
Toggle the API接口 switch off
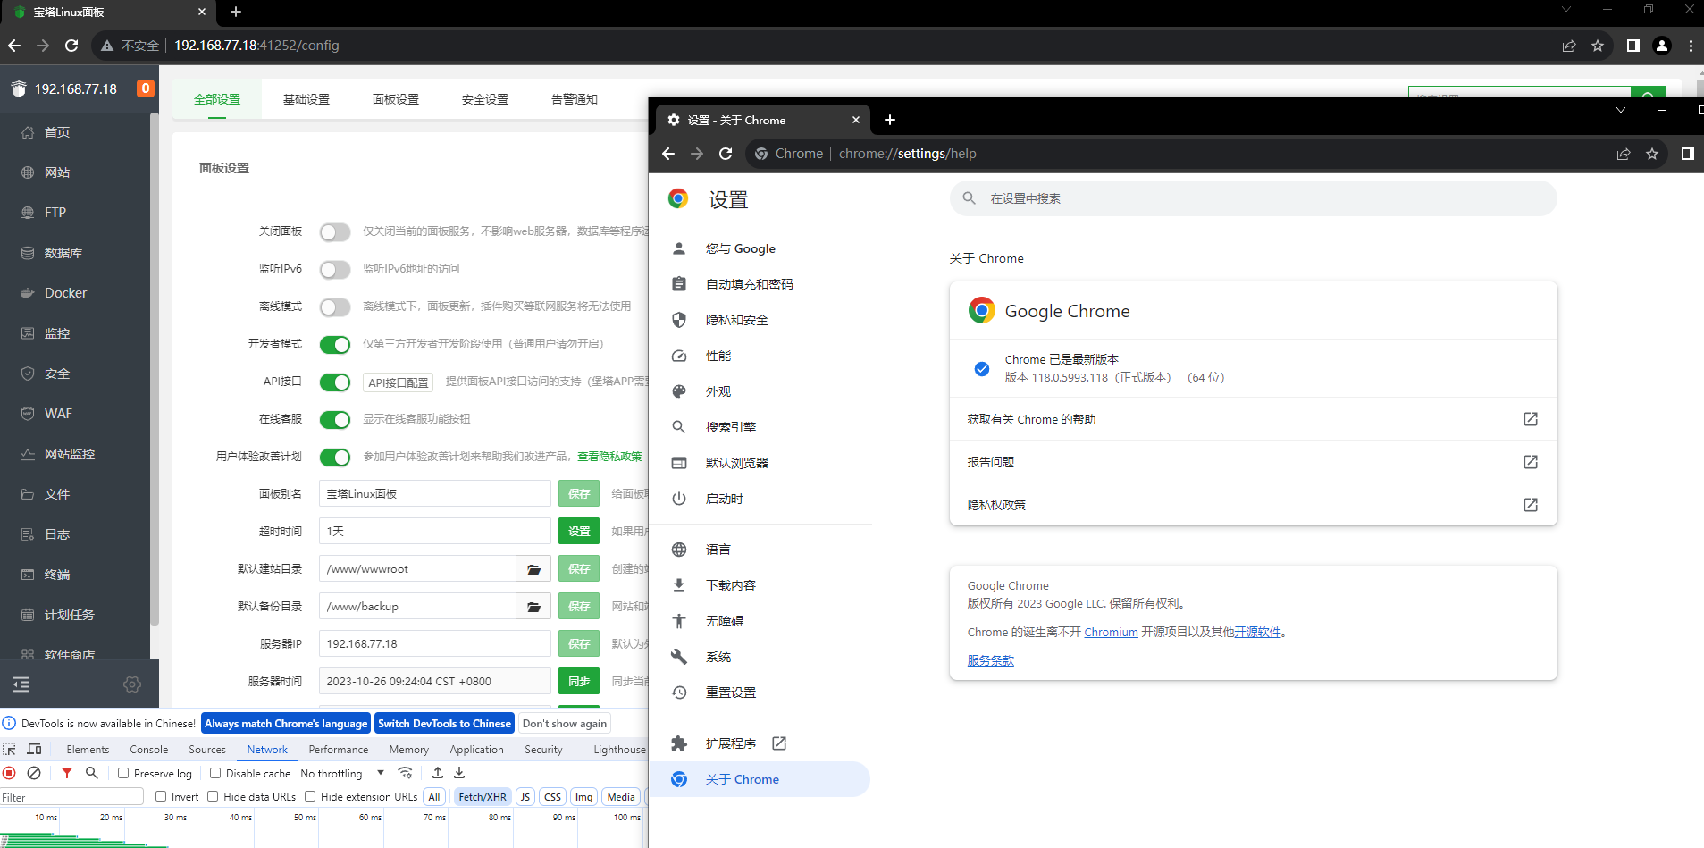335,382
